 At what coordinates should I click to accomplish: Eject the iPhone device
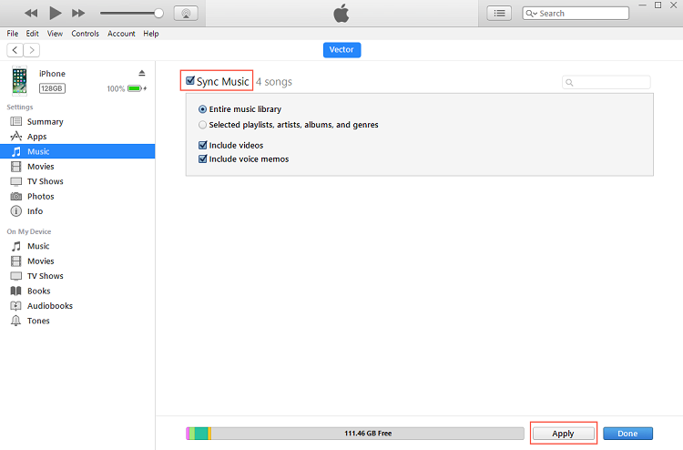141,73
